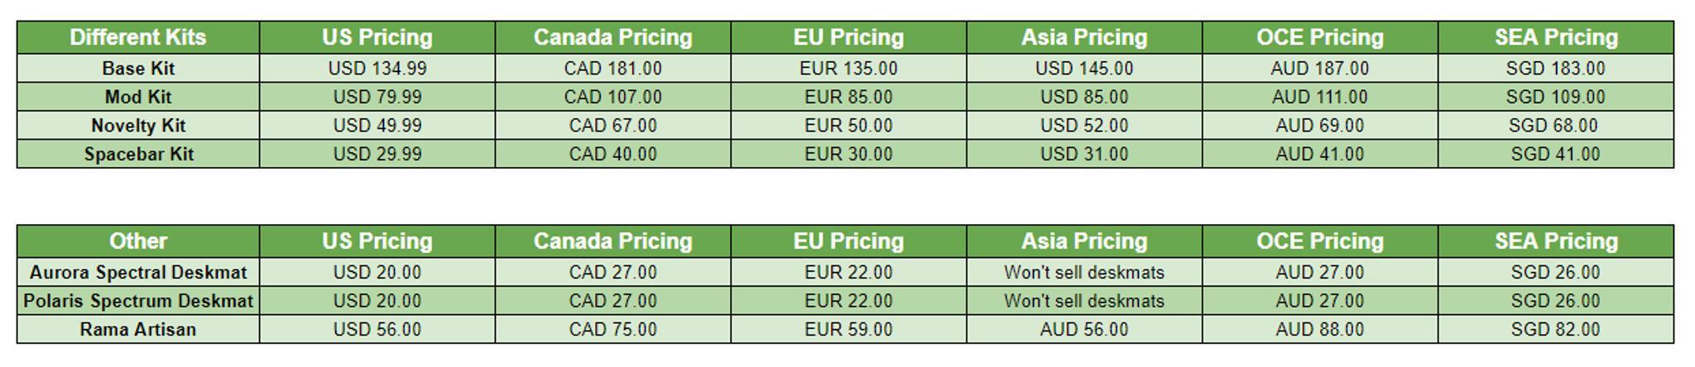Click the Novelty Kit row label
The image size is (1695, 367).
138,126
